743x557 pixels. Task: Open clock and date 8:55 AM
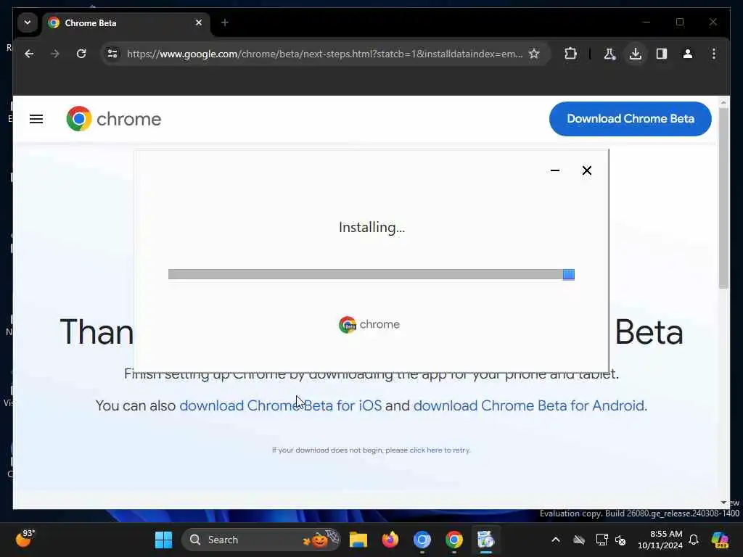point(660,540)
